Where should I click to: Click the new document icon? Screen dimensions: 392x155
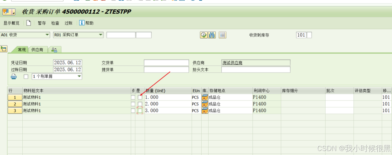(x=29, y=23)
